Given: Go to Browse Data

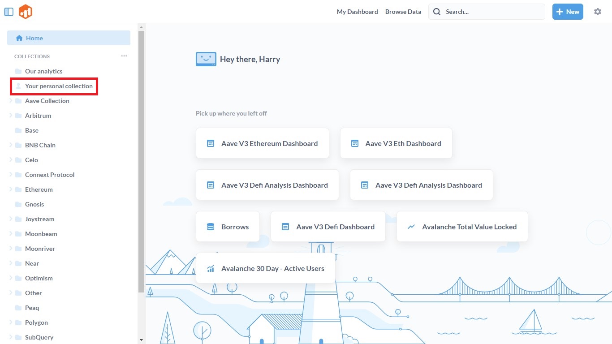Looking at the screenshot, I should [403, 12].
